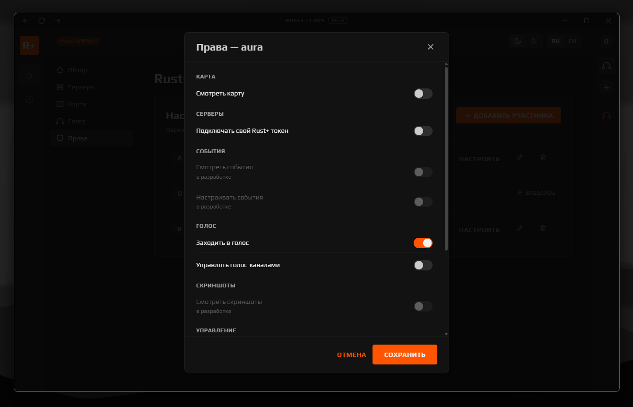The image size is (633, 407).
Task: Close the Права — aura dialog
Action: 430,47
